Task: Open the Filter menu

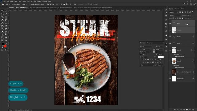Action: (x=28, y=1)
